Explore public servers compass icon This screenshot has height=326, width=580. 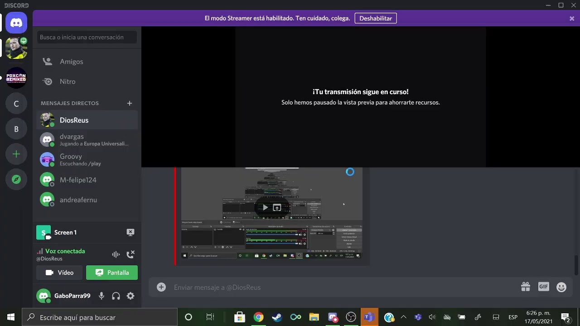(16, 180)
